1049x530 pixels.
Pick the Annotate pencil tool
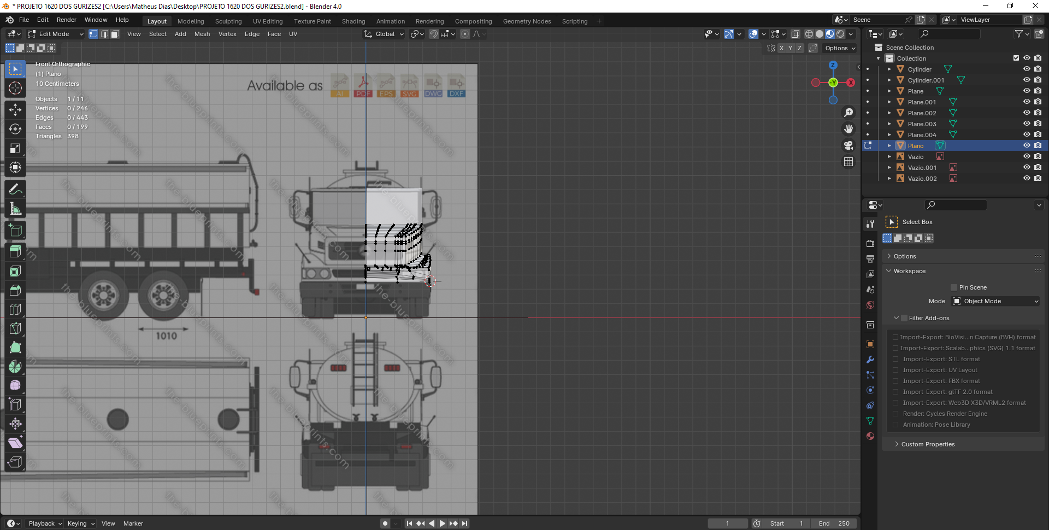click(15, 190)
